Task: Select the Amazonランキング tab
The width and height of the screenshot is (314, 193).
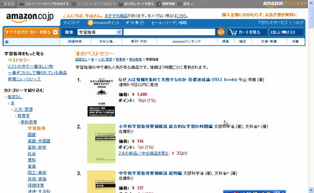Action: (x=186, y=41)
